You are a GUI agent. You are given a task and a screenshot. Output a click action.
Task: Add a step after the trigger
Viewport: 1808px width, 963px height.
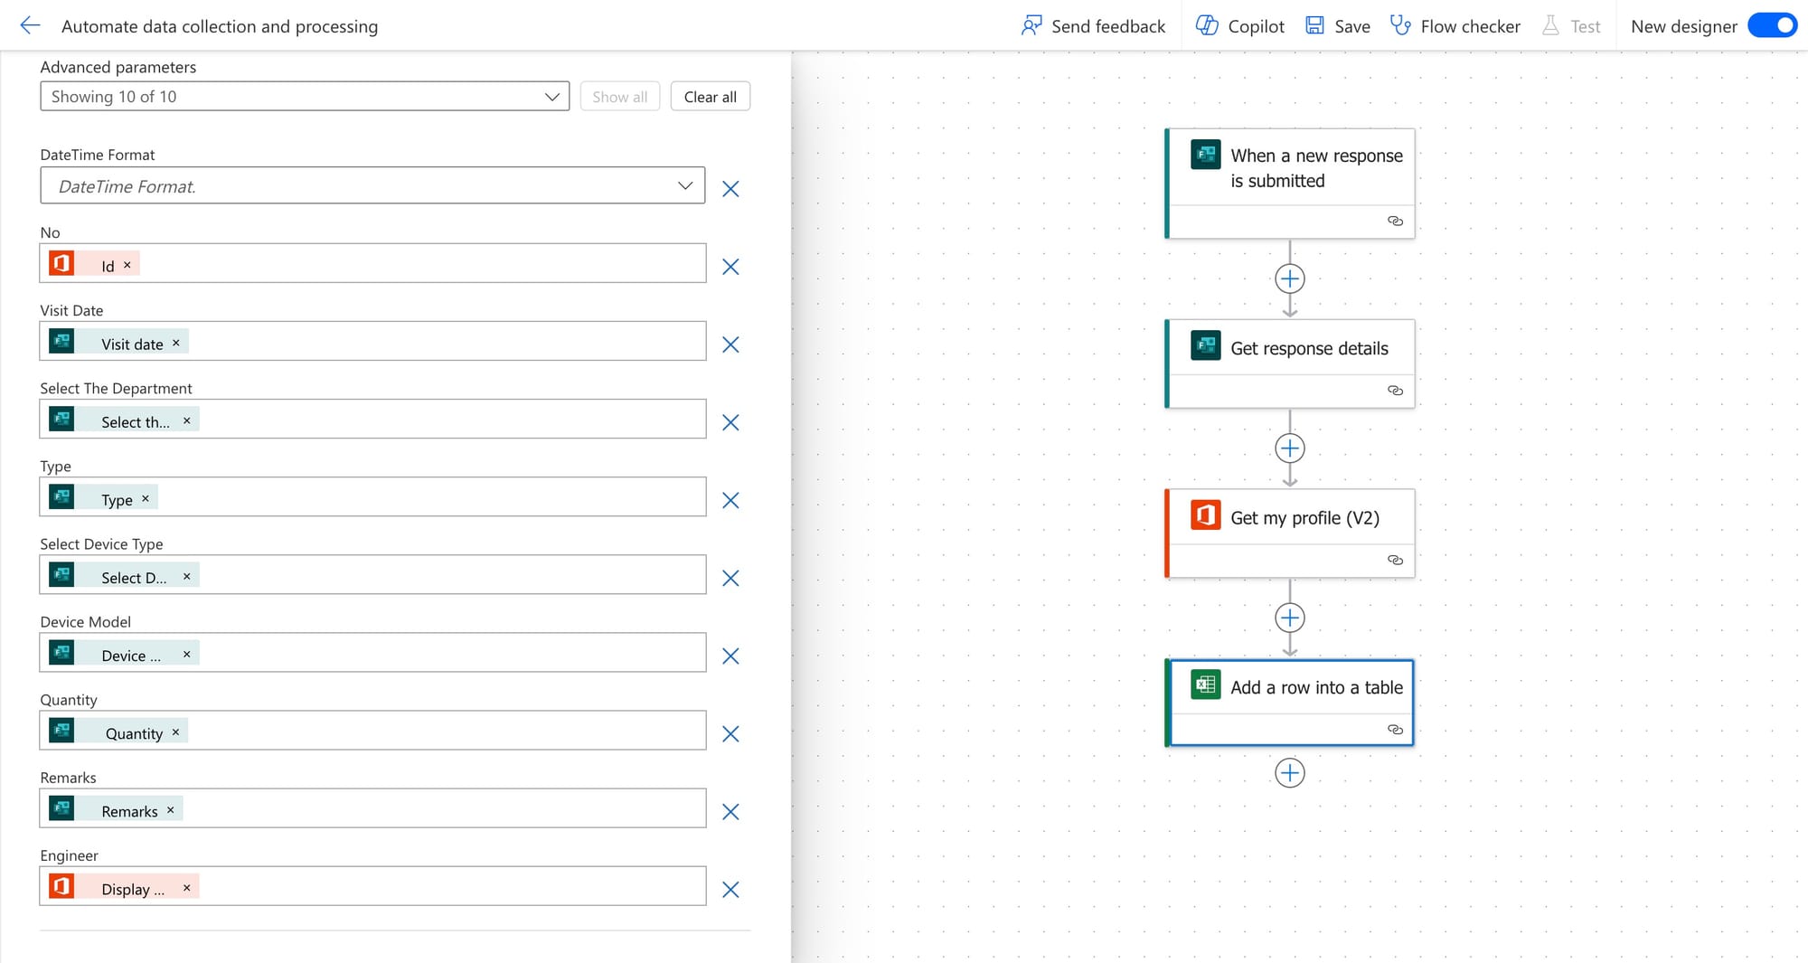pyautogui.click(x=1290, y=279)
